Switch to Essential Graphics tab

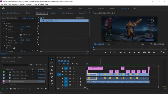tap(68, 13)
